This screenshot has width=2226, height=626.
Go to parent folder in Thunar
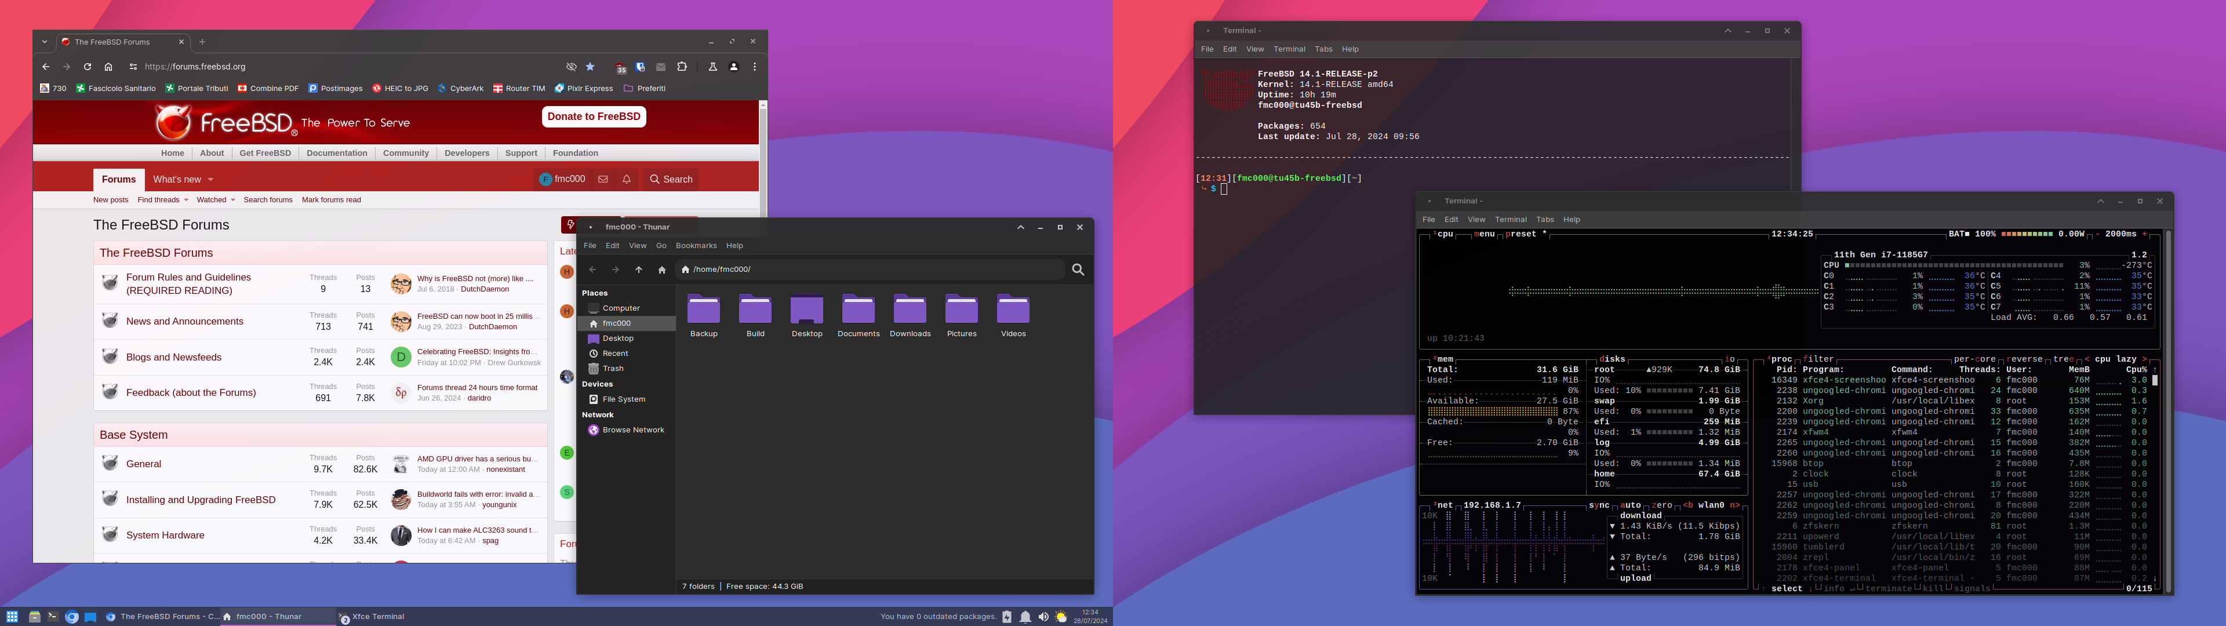point(639,270)
